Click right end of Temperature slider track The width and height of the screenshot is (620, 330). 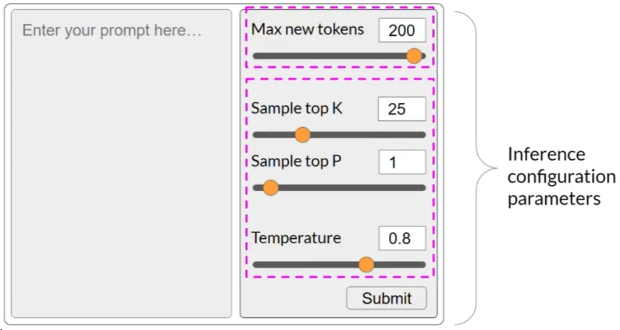(423, 265)
